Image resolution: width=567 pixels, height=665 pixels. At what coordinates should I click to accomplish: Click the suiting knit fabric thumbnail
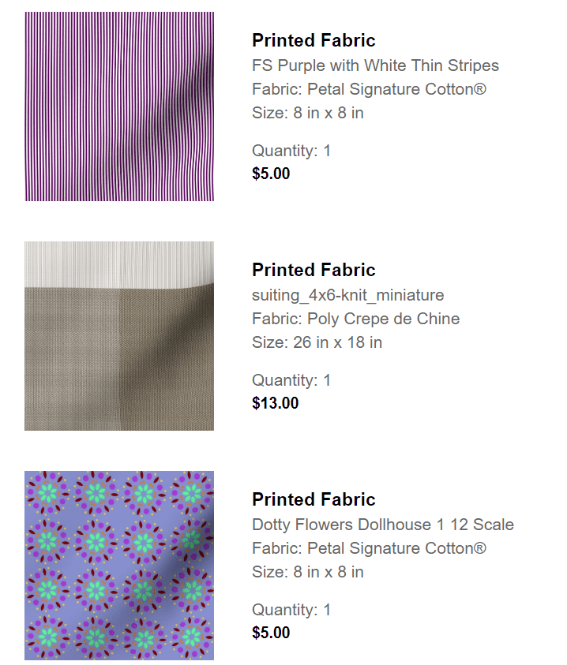[x=119, y=336]
